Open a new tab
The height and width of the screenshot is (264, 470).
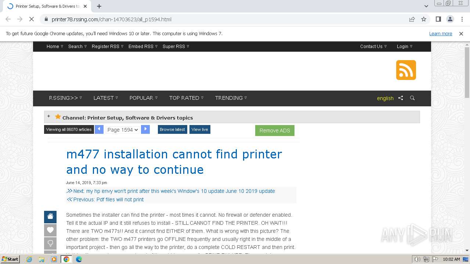click(x=99, y=6)
